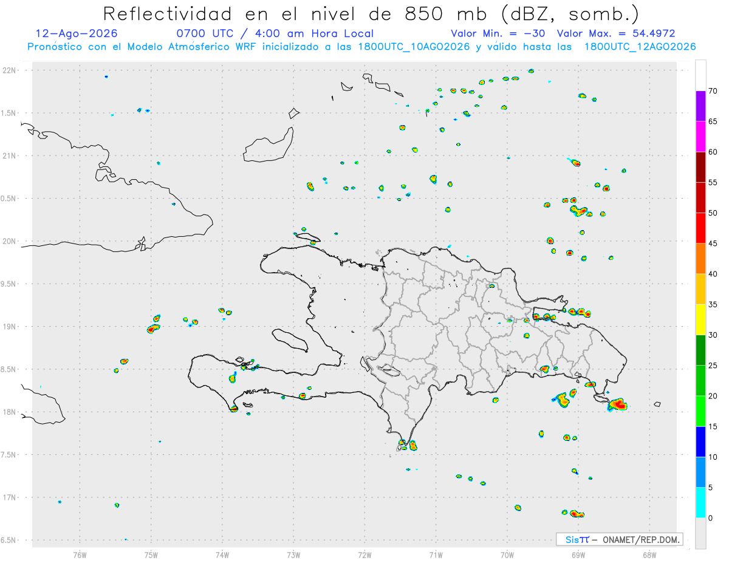Select the '55' value on the color scale
Screen dimensions: 729x563
pyautogui.click(x=713, y=182)
